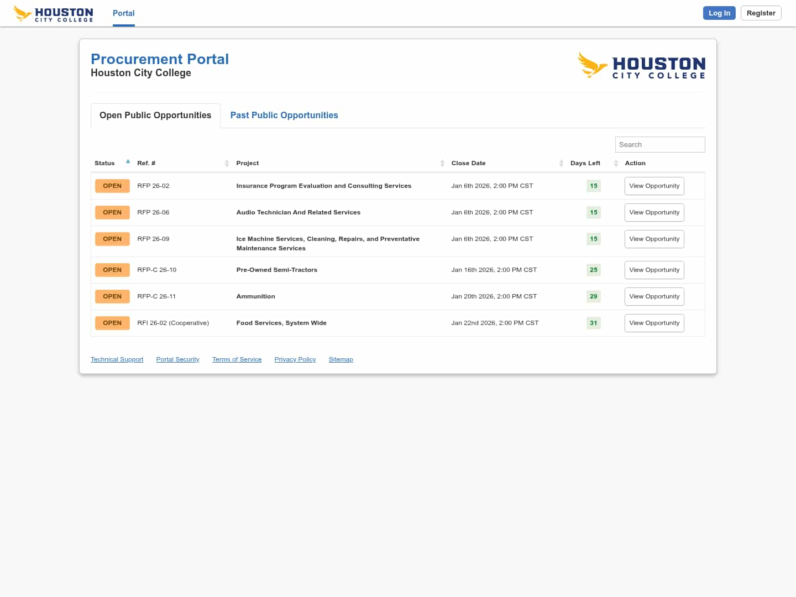Viewport: 796px width, 597px height.
Task: Sort table by Close Date column arrows
Action: tap(561, 163)
